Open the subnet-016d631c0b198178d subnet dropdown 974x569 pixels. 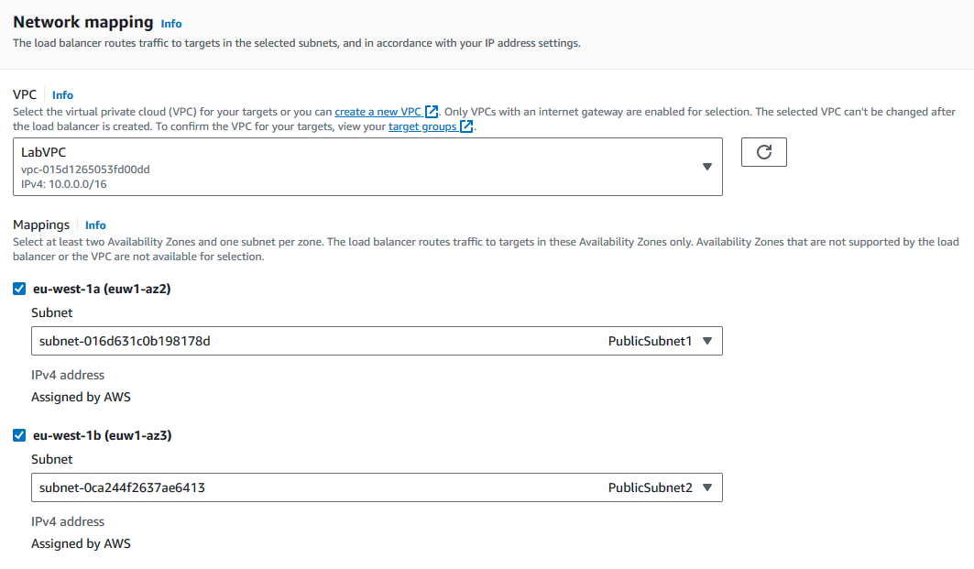(378, 341)
